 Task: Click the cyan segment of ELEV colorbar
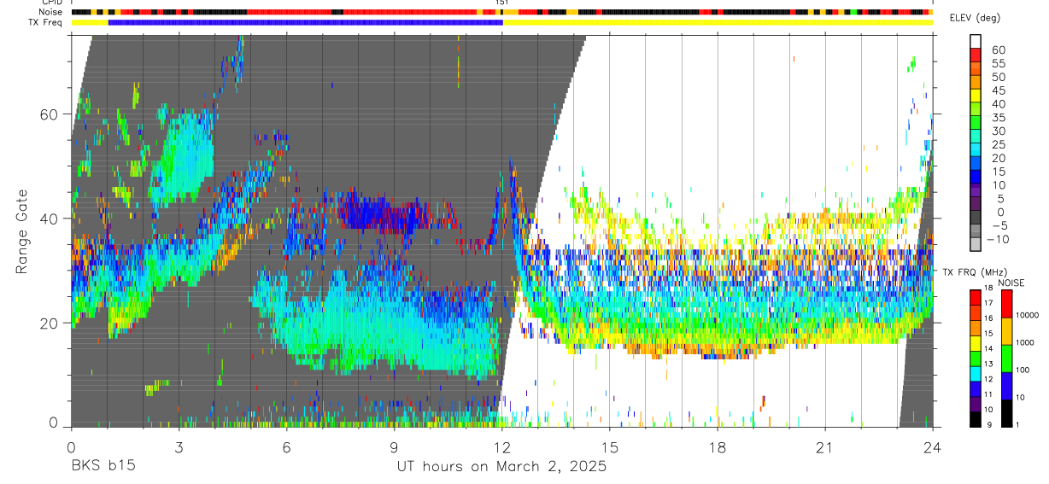pos(976,151)
